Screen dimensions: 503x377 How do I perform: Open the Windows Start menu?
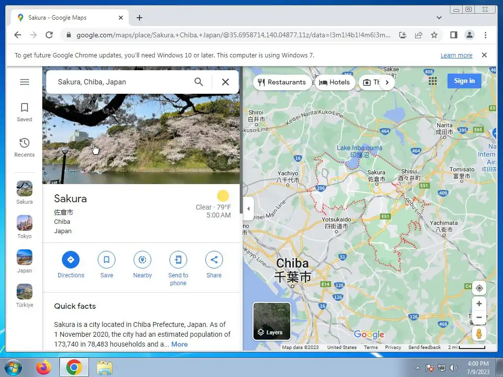coord(13,367)
